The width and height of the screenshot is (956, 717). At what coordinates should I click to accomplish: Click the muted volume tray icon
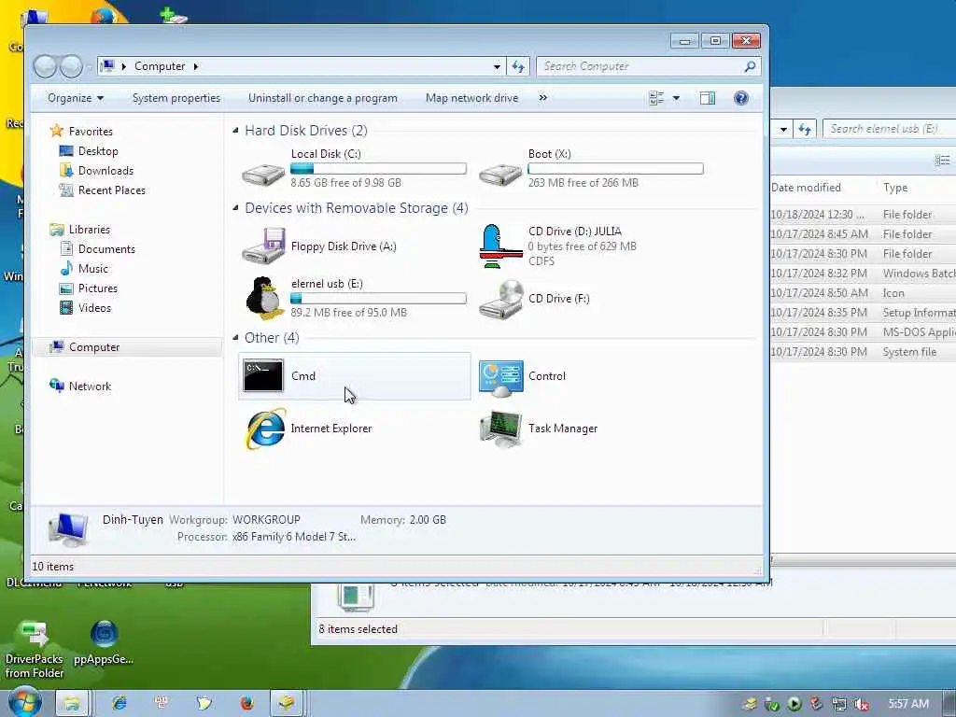[861, 704]
